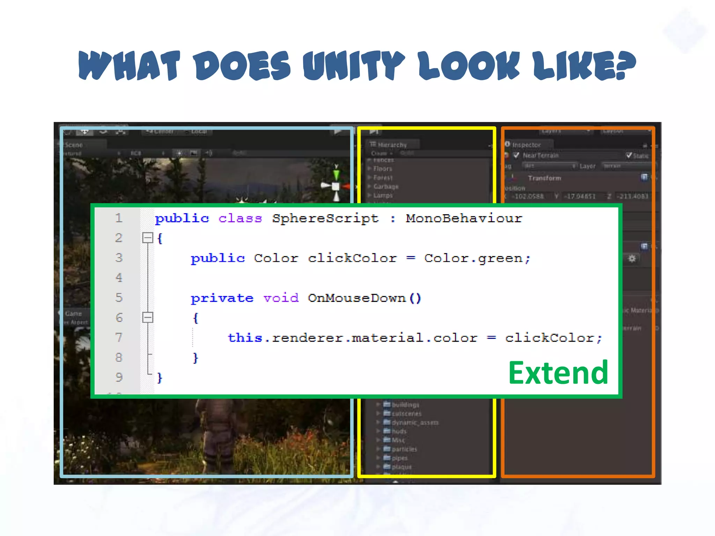The width and height of the screenshot is (715, 536).
Task: Expand the Forest hierarchy item
Action: (x=369, y=177)
